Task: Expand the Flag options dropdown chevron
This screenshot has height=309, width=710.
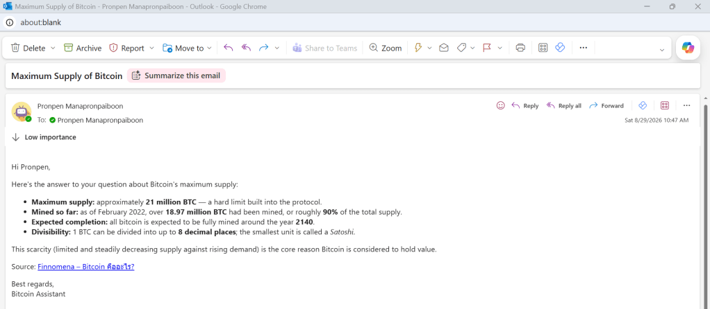Action: (x=500, y=48)
